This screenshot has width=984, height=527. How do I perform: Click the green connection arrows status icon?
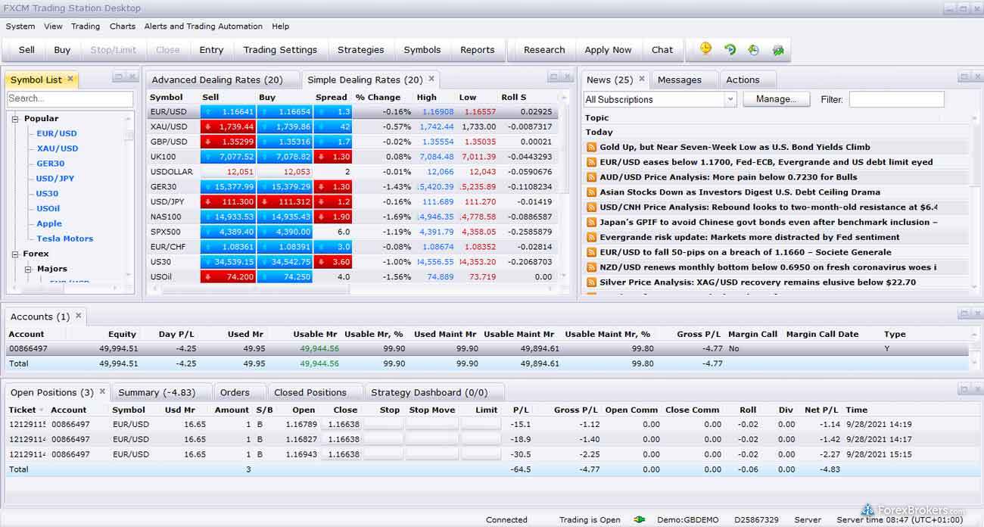(x=640, y=519)
